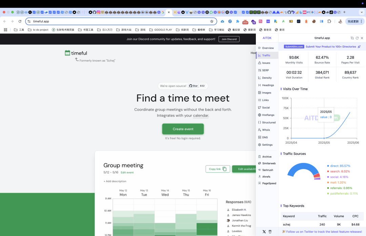This screenshot has height=236, width=366.
Task: Click the browser forward arrow
Action: (12, 21)
